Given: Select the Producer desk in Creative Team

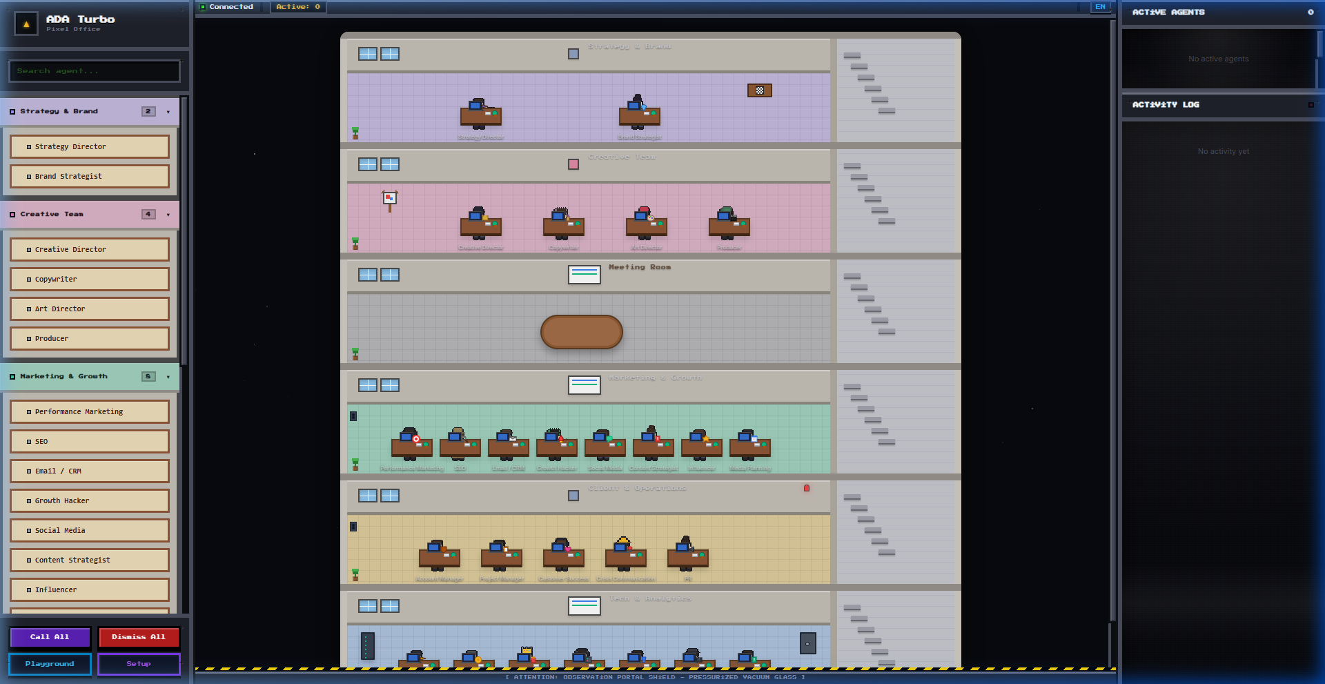Looking at the screenshot, I should click(729, 224).
